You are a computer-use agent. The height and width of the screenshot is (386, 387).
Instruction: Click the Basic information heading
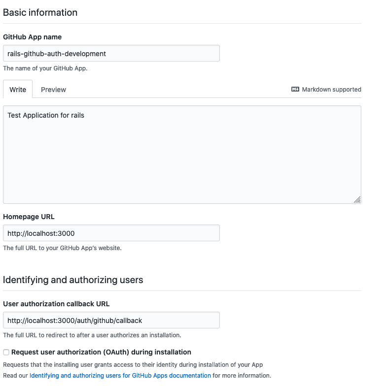tap(40, 13)
